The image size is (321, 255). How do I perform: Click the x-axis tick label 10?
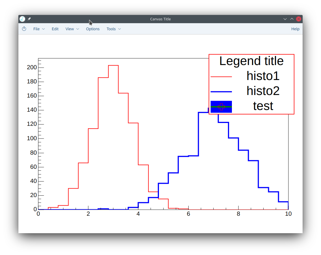click(x=288, y=214)
